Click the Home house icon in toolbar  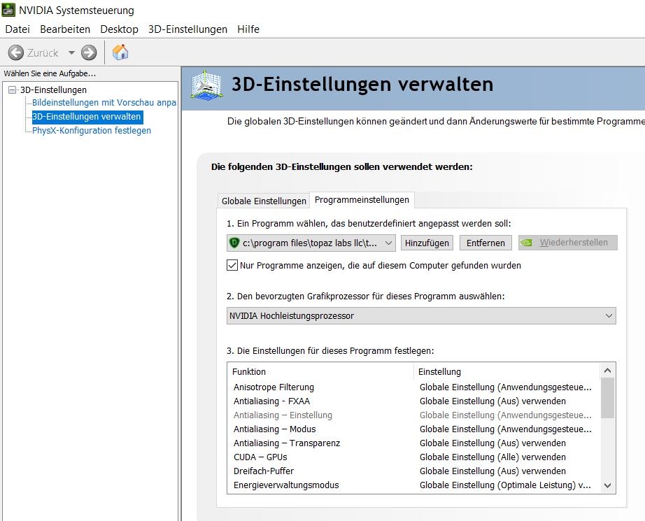[x=120, y=52]
